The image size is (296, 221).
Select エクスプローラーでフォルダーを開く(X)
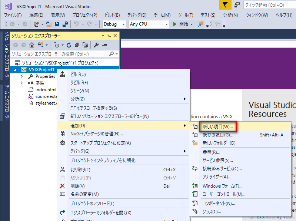(x=123, y=213)
